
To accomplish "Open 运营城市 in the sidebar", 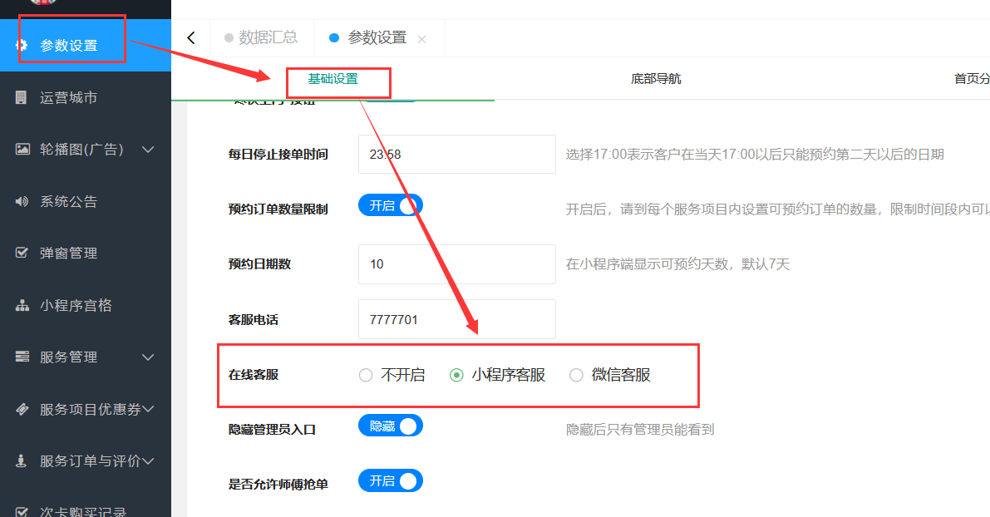I will point(86,97).
